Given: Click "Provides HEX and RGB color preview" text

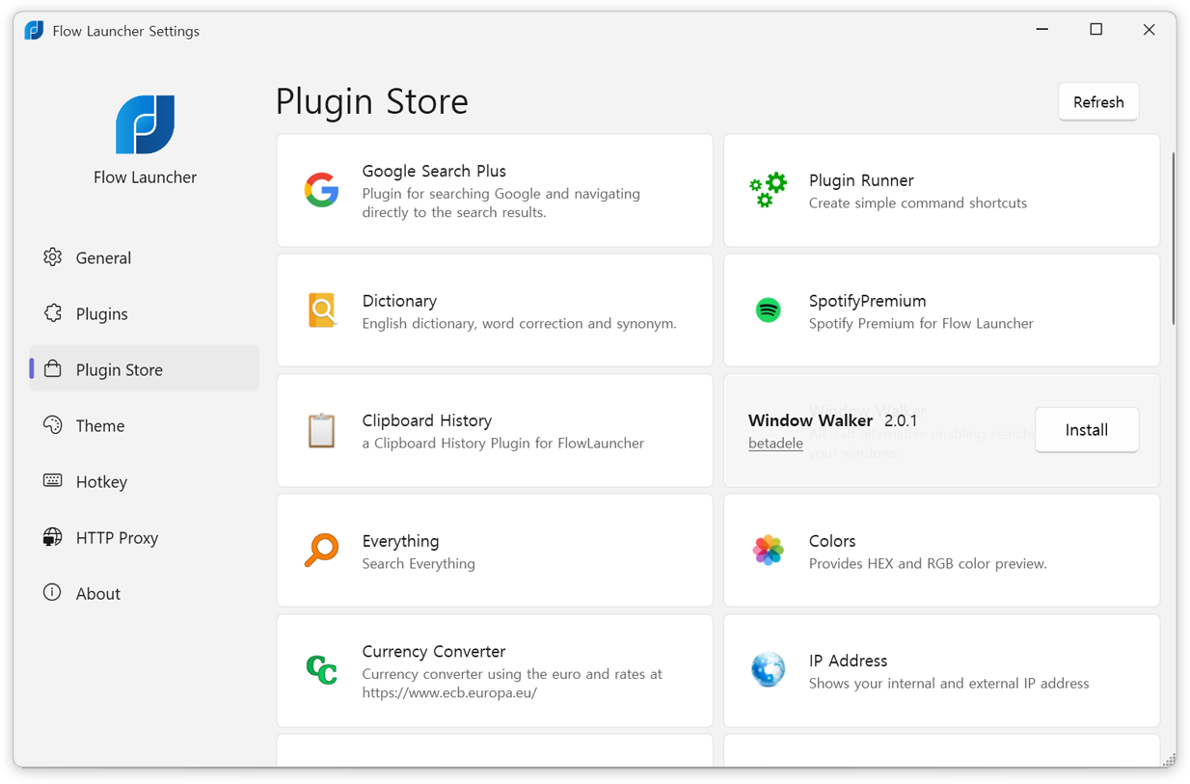Looking at the screenshot, I should 928,563.
